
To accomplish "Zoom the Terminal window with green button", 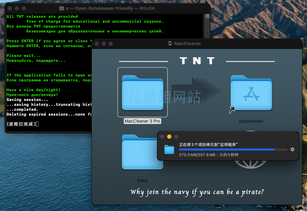I will [24, 8].
